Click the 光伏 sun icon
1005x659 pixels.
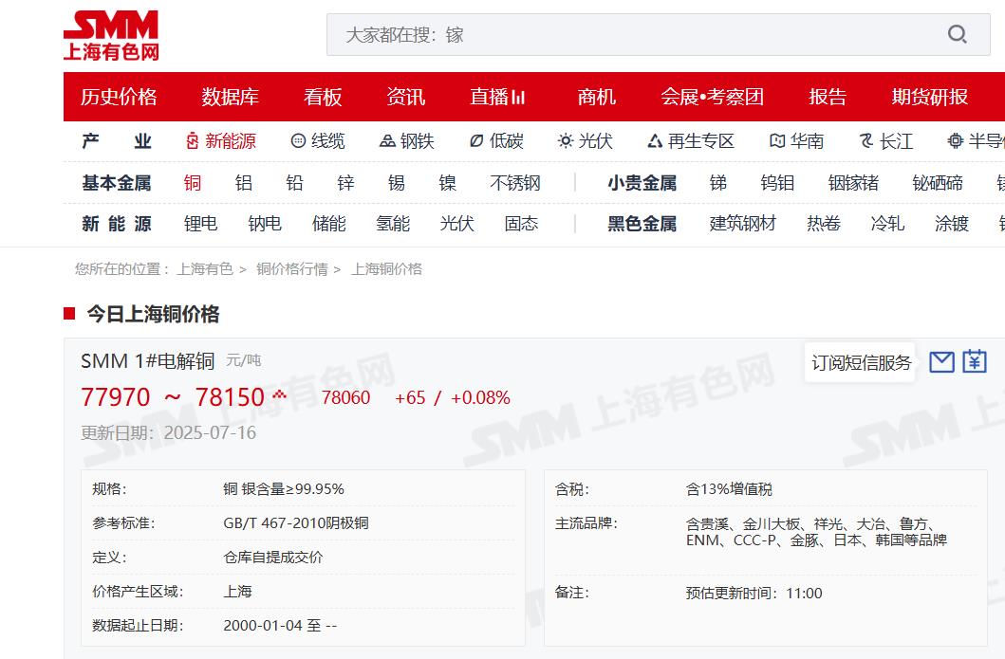point(566,141)
